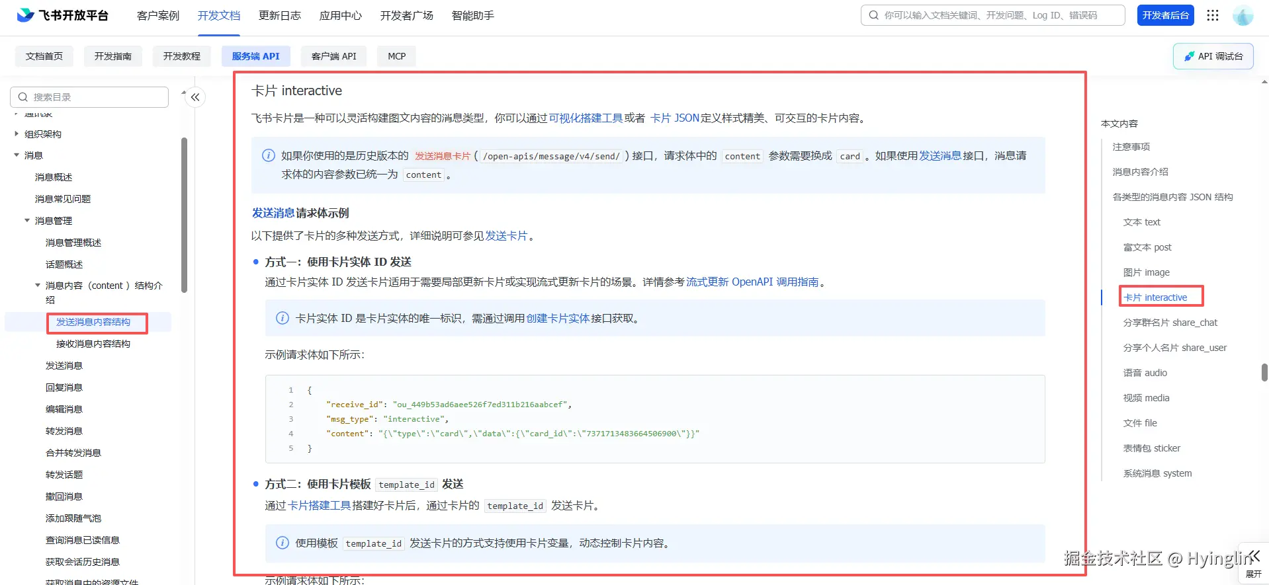The height and width of the screenshot is (585, 1269).
Task: Open the 发送消息卡片 historical link
Action: tap(443, 156)
